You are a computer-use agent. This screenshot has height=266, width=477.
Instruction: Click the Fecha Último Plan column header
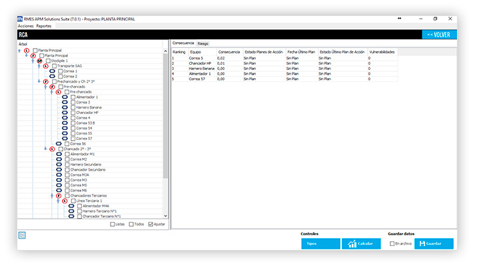pos(301,52)
